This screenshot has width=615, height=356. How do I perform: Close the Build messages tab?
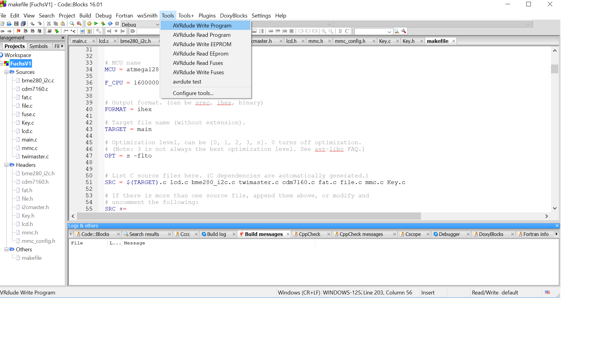coord(288,234)
